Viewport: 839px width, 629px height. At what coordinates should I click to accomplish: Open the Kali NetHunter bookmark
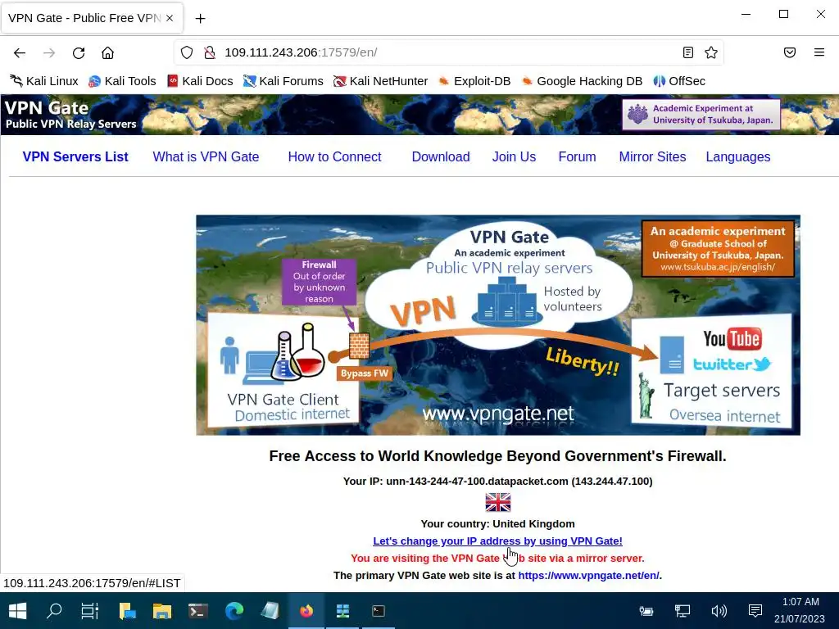[x=380, y=81]
